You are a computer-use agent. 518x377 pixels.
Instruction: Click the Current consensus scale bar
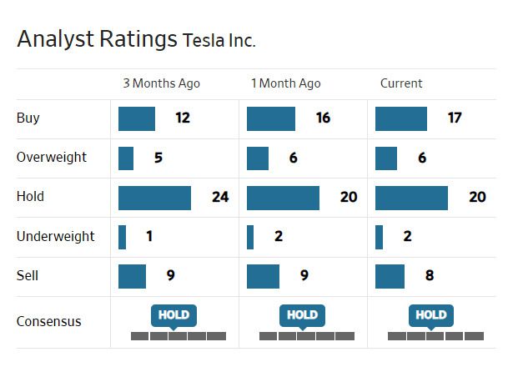tap(435, 336)
